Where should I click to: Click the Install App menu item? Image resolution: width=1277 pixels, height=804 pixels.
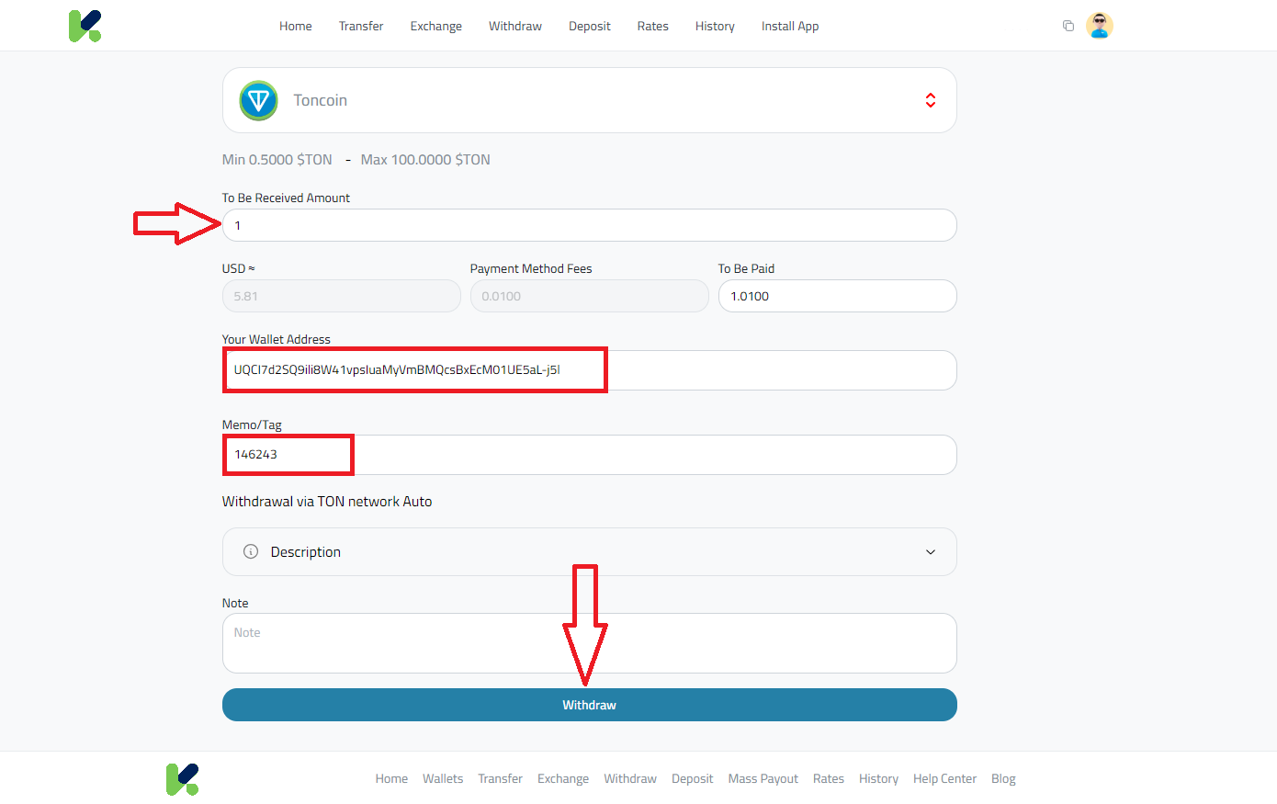(x=789, y=26)
